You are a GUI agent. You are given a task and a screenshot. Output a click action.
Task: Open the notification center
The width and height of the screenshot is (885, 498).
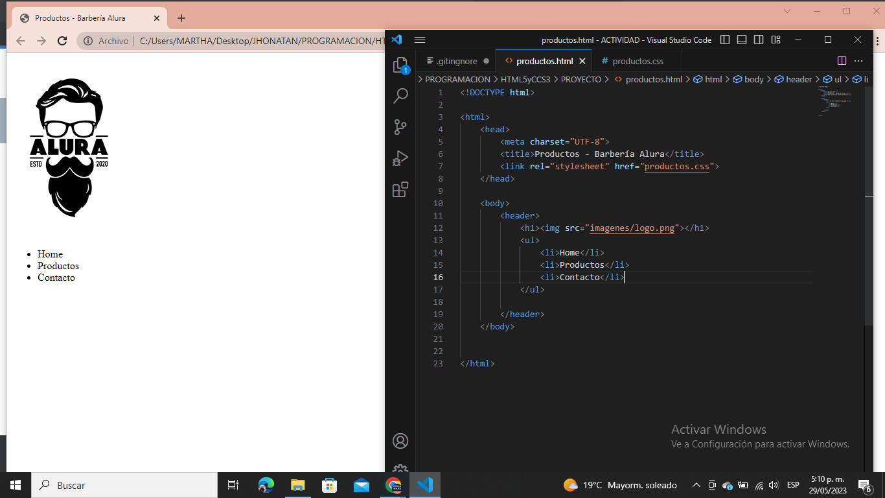(864, 485)
